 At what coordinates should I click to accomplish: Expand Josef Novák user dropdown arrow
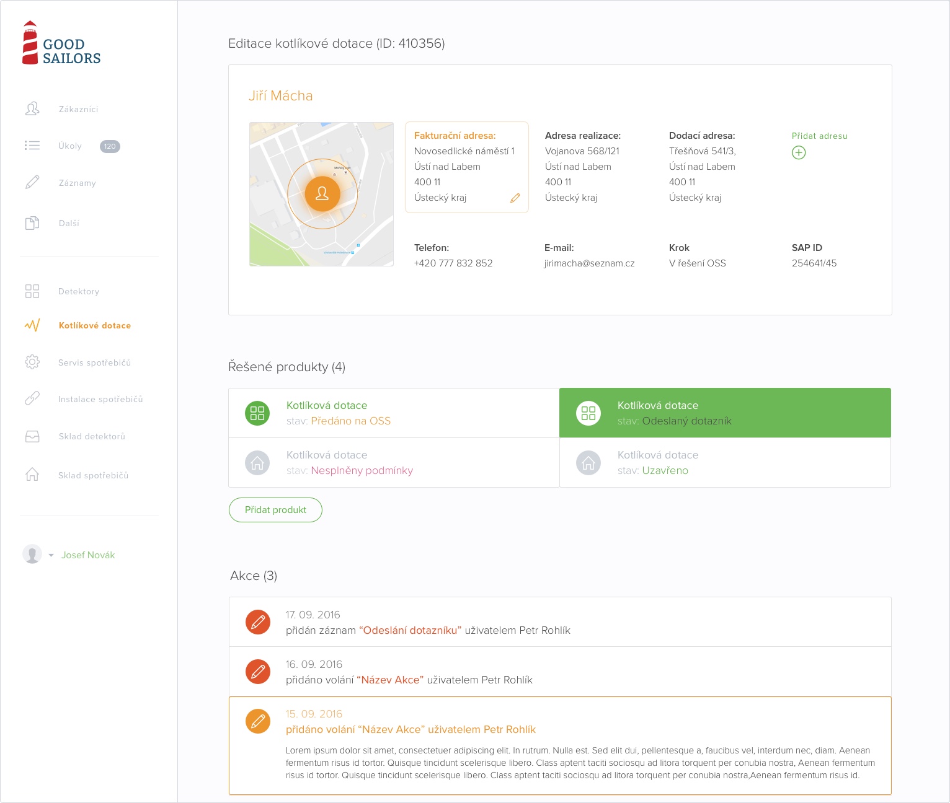point(51,555)
